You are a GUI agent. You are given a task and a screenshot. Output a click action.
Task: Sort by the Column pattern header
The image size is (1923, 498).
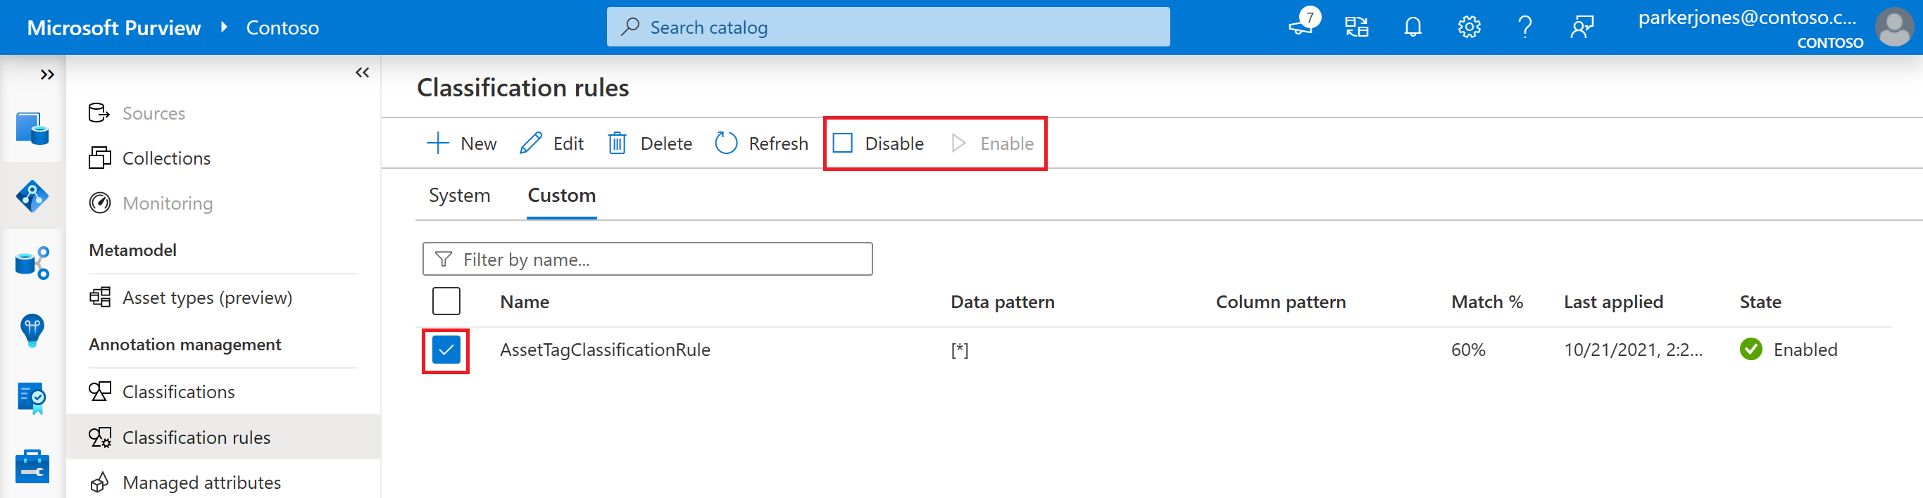pyautogui.click(x=1280, y=302)
